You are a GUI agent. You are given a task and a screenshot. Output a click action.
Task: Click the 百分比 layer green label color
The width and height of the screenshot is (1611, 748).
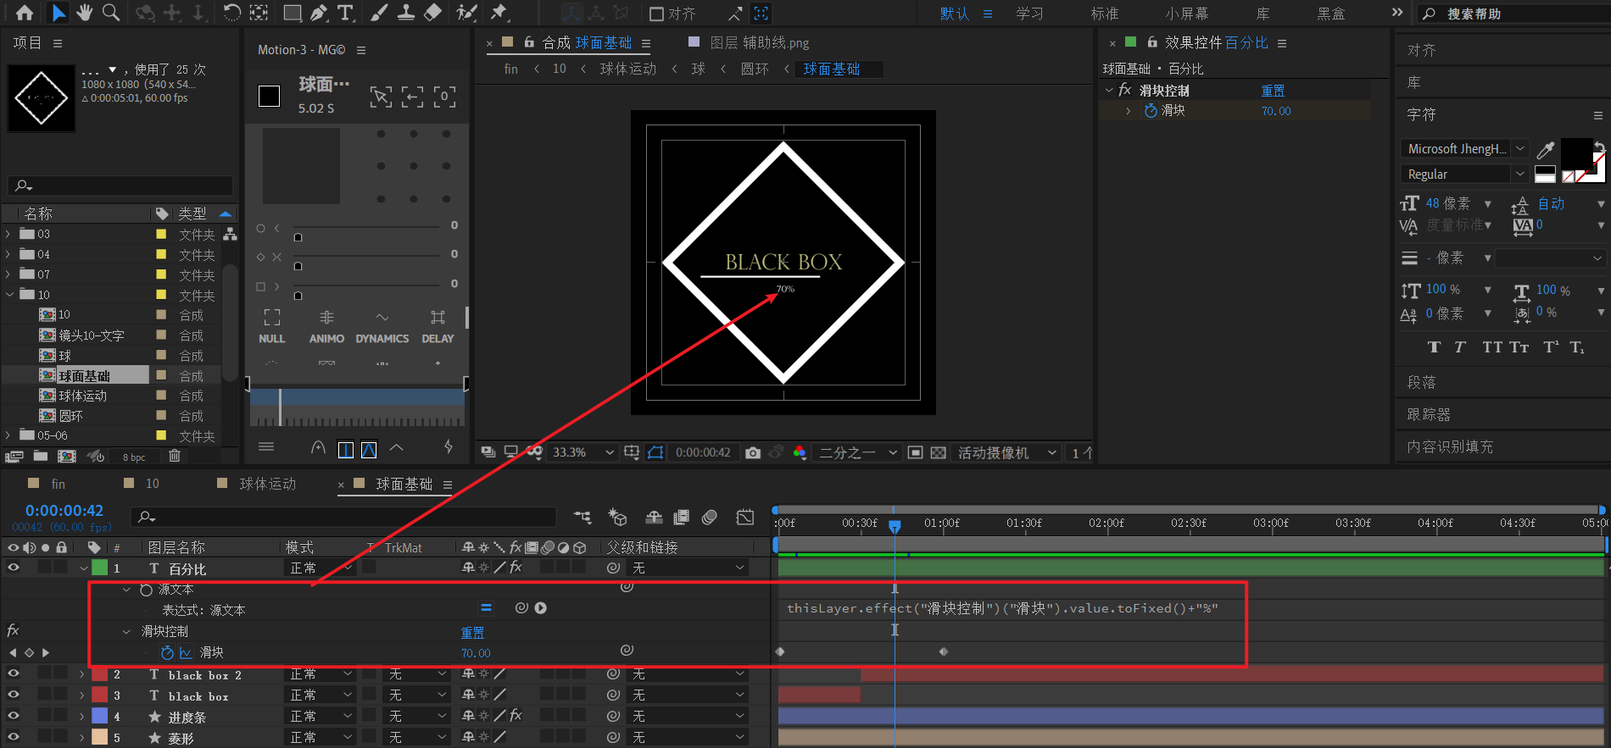pyautogui.click(x=100, y=568)
